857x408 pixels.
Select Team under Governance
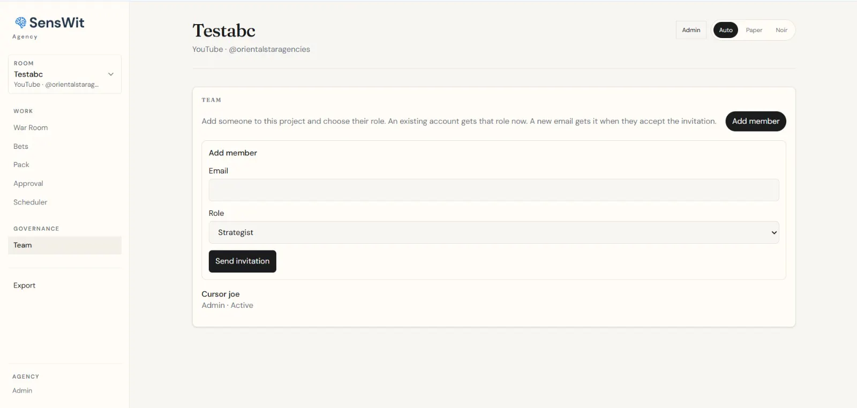click(x=65, y=245)
